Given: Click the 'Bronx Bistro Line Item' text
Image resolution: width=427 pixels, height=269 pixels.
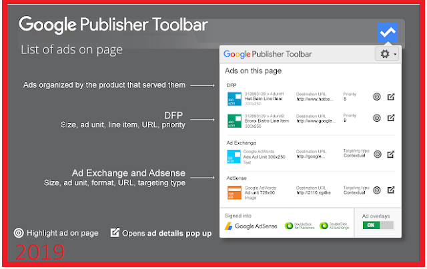Looking at the screenshot, I should tap(267, 121).
